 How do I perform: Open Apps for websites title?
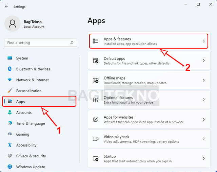118,117
